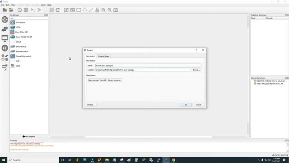Click the Zoom out magnifier icon
This screenshot has width=289, height=163.
point(109,10)
